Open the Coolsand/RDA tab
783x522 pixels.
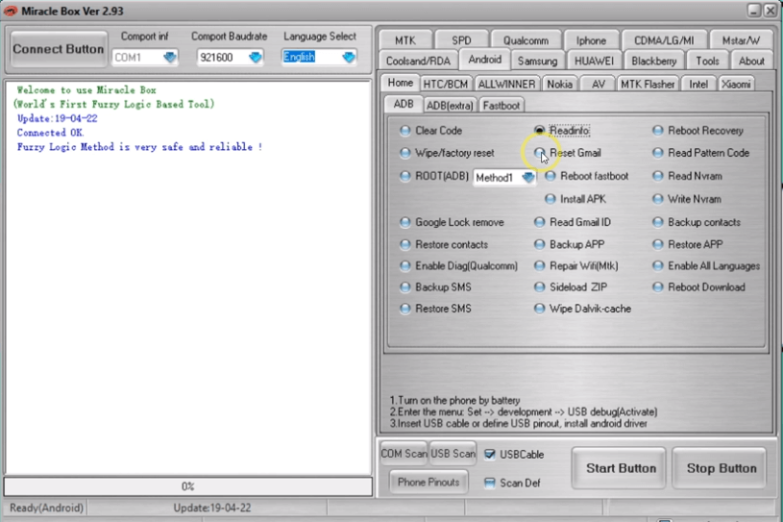(418, 61)
